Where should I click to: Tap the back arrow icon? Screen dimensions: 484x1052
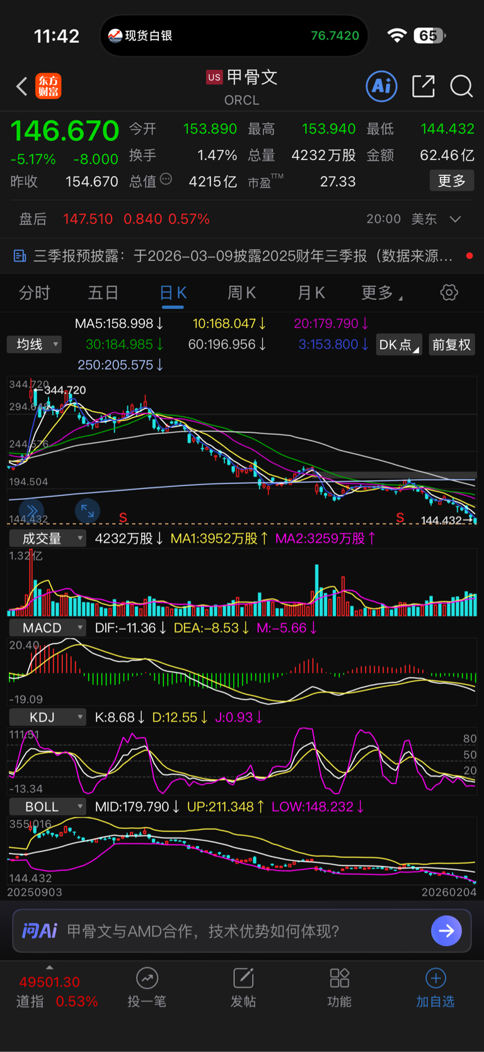[21, 86]
